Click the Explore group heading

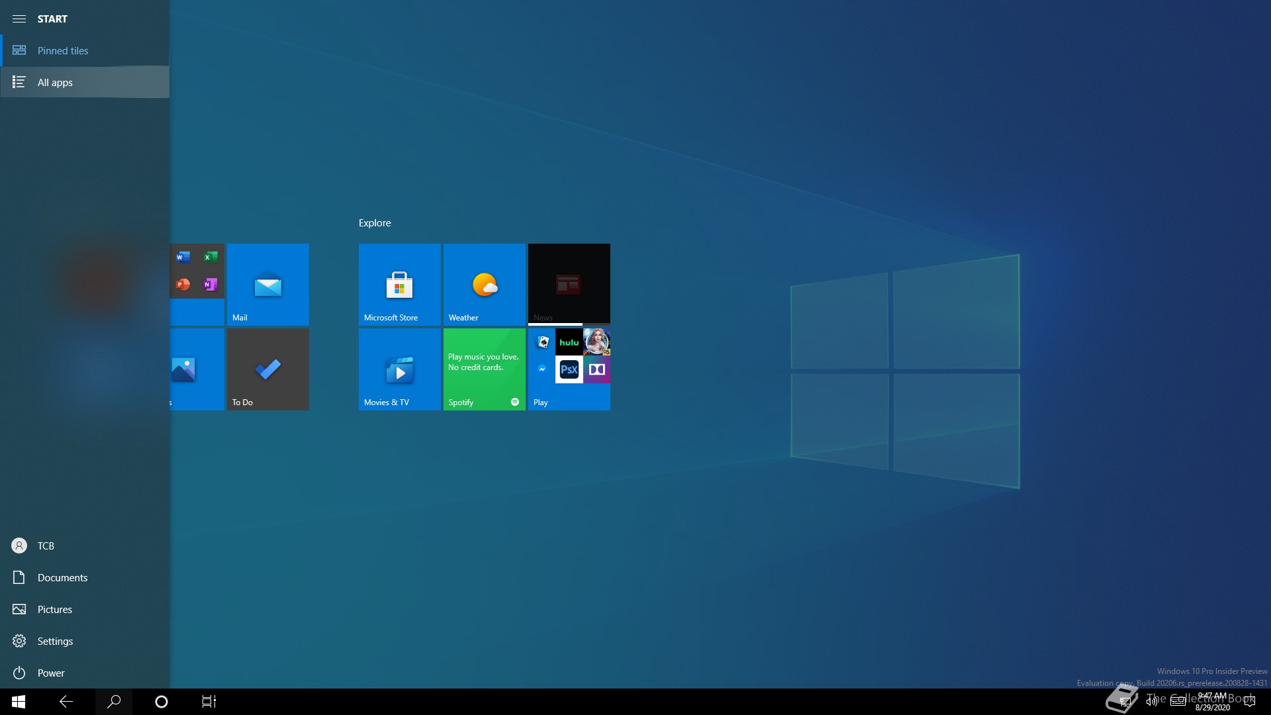375,223
